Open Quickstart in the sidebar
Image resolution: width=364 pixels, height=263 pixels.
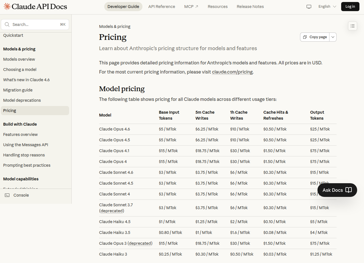[x=13, y=35]
